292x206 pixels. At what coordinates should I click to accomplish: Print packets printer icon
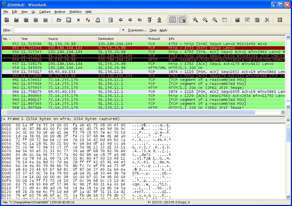tap(98, 20)
